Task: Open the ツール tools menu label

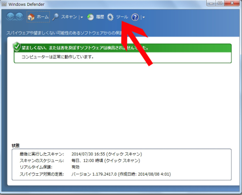Action: (122, 17)
